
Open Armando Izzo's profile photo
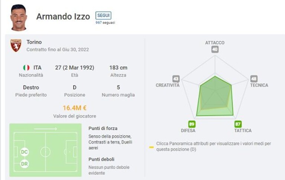(19, 17)
